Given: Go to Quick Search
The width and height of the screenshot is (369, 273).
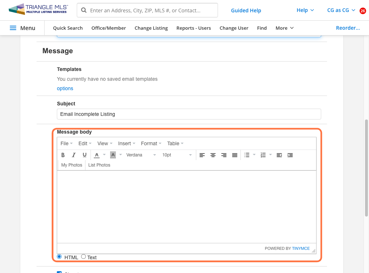Looking at the screenshot, I should point(68,28).
